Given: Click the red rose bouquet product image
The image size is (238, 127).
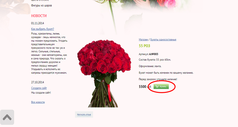Looking at the screenshot, I should pyautogui.click(x=104, y=73).
